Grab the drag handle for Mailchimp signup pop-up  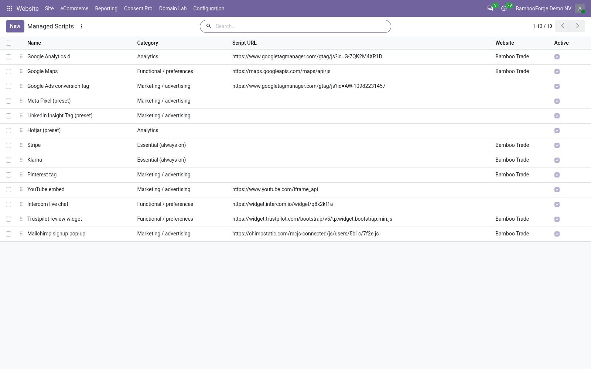tap(21, 234)
